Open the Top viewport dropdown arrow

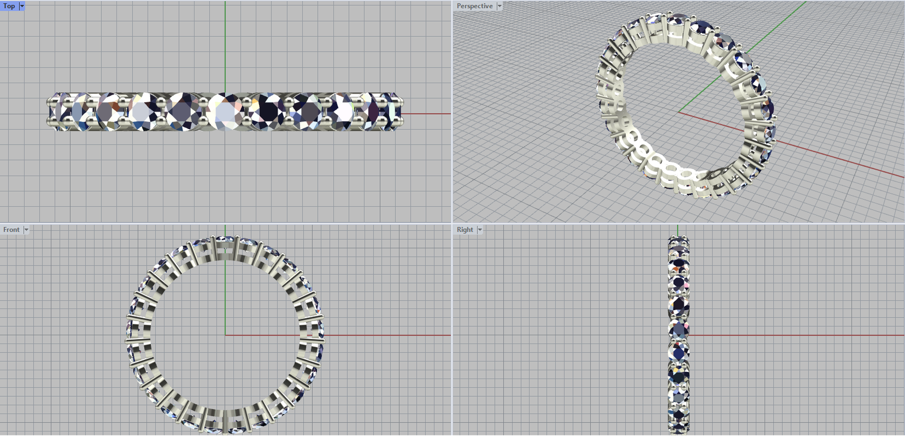[22, 6]
